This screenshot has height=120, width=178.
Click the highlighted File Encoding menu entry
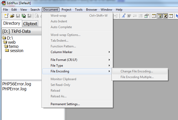pyautogui.click(x=77, y=71)
